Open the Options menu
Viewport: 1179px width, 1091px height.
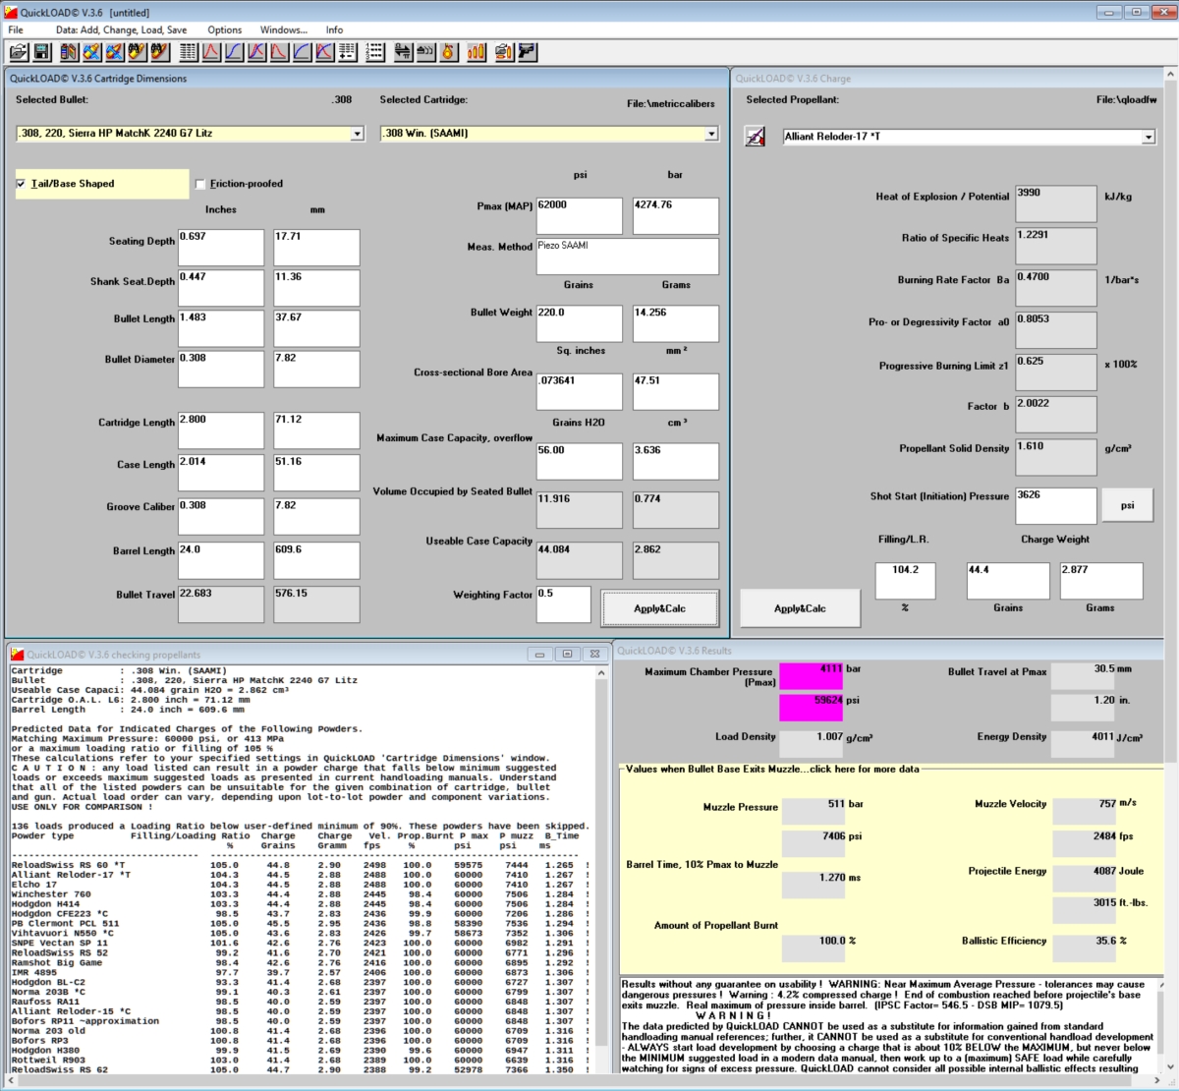pos(225,29)
